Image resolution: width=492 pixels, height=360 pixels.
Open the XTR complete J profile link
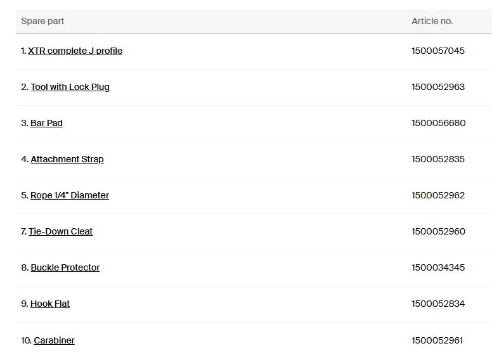[75, 51]
